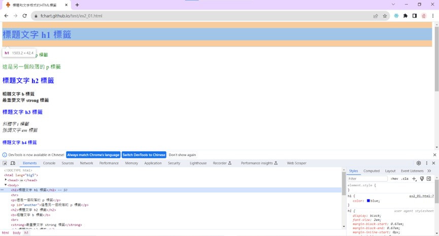
Task: Click the share page icon
Action: coord(376,16)
